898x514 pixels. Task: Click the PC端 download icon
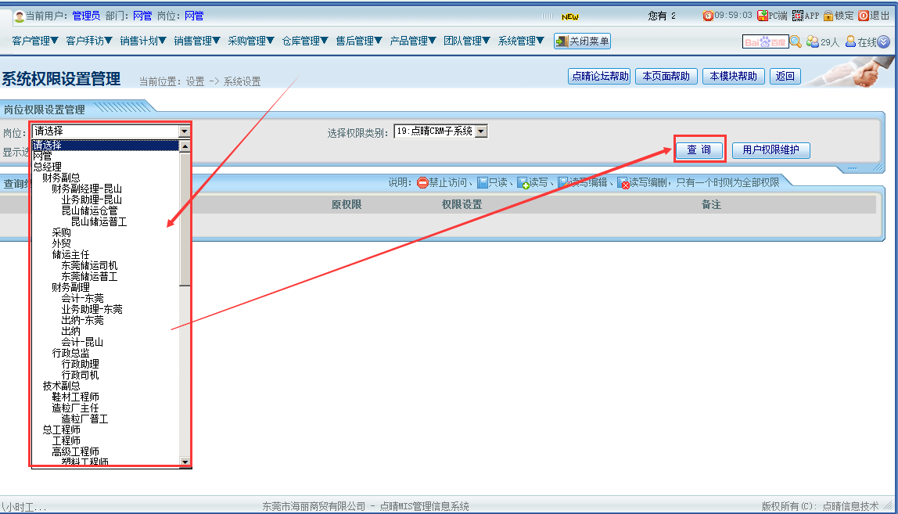[763, 16]
